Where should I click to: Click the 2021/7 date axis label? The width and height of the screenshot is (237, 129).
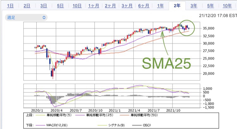point(154,110)
